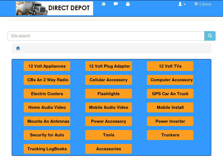Screen dimensions: 223x167
Task: View the Flashlights category
Action: coord(108,94)
